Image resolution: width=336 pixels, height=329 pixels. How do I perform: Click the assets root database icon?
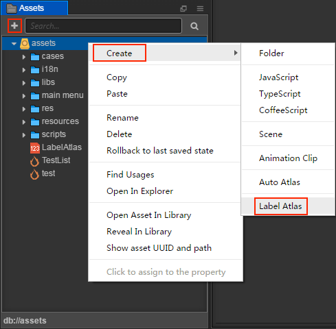pos(25,43)
